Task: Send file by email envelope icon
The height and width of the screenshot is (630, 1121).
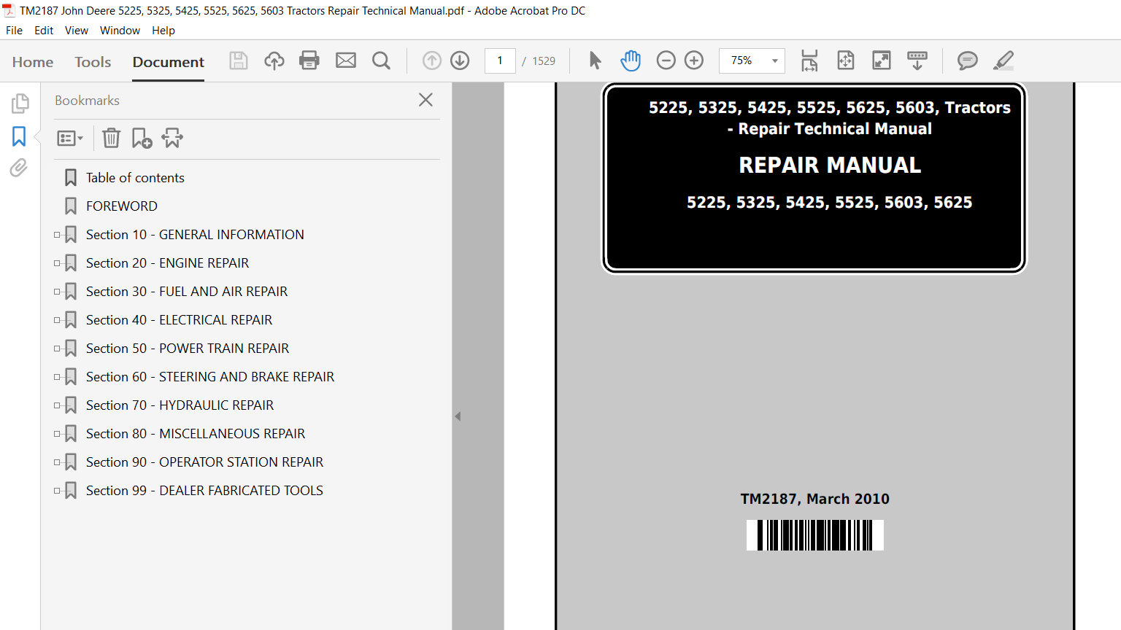Action: [x=346, y=61]
